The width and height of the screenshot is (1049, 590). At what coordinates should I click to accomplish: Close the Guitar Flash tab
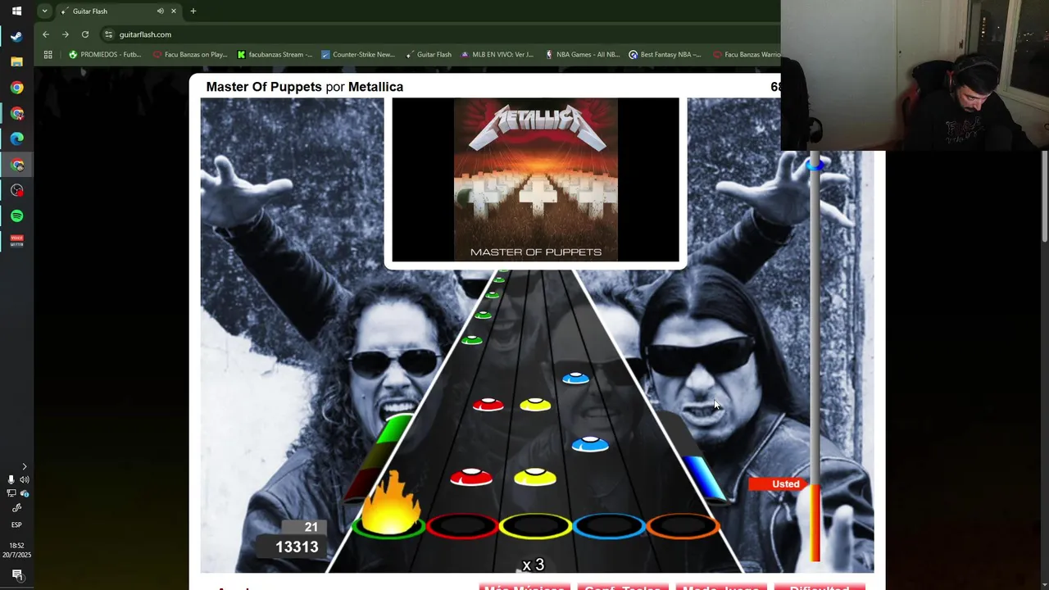(x=174, y=11)
